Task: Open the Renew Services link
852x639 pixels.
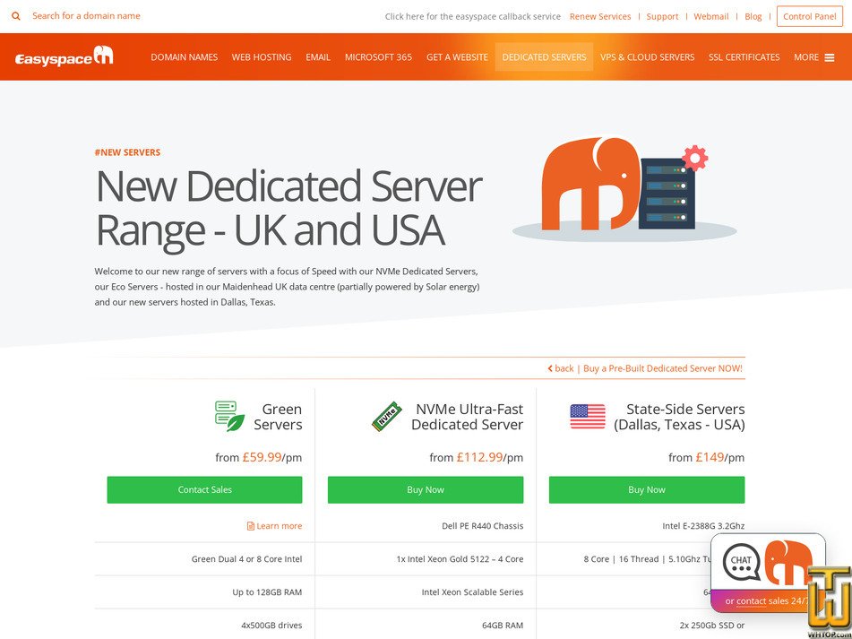Action: [x=600, y=16]
